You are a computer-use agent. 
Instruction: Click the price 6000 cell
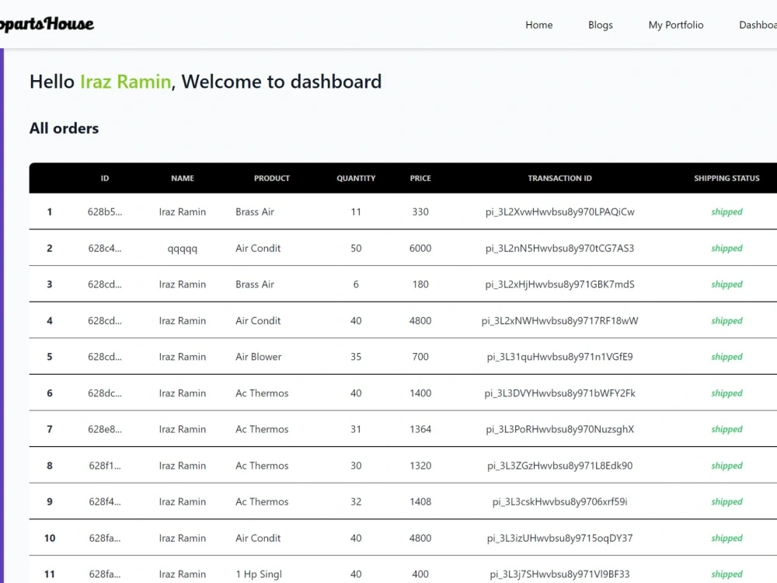click(420, 248)
